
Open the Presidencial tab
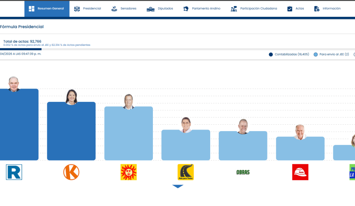click(x=88, y=8)
